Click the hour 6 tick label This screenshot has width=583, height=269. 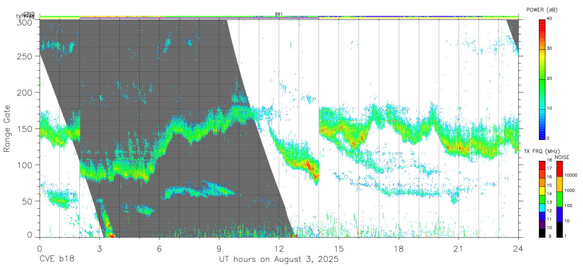coord(160,248)
